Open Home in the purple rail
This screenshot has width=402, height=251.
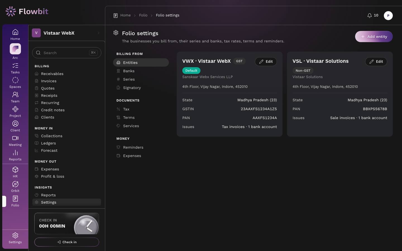(x=15, y=35)
